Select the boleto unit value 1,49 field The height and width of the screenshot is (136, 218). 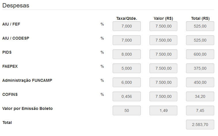click(163, 110)
